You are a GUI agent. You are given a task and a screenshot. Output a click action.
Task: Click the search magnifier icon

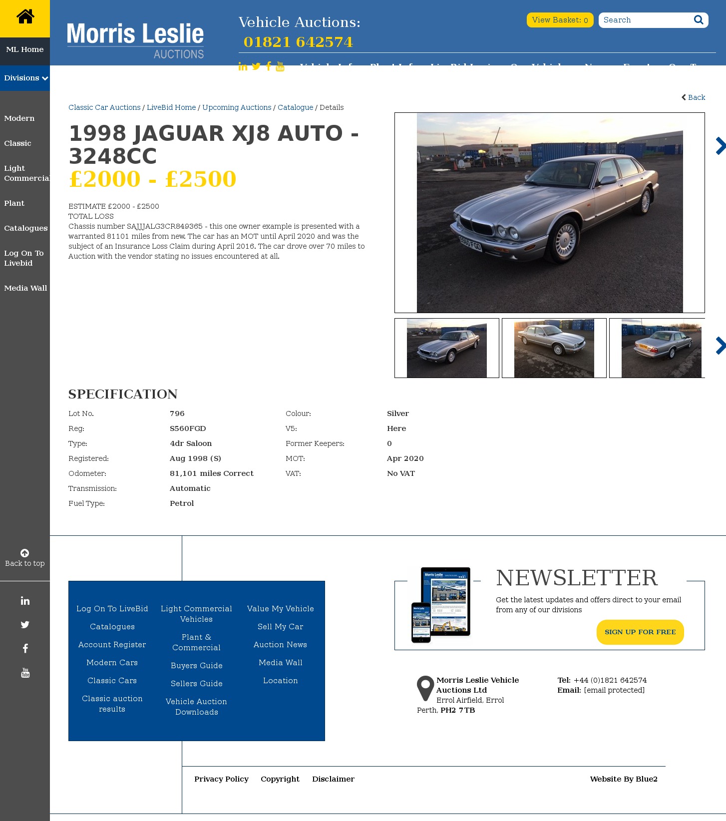click(699, 19)
